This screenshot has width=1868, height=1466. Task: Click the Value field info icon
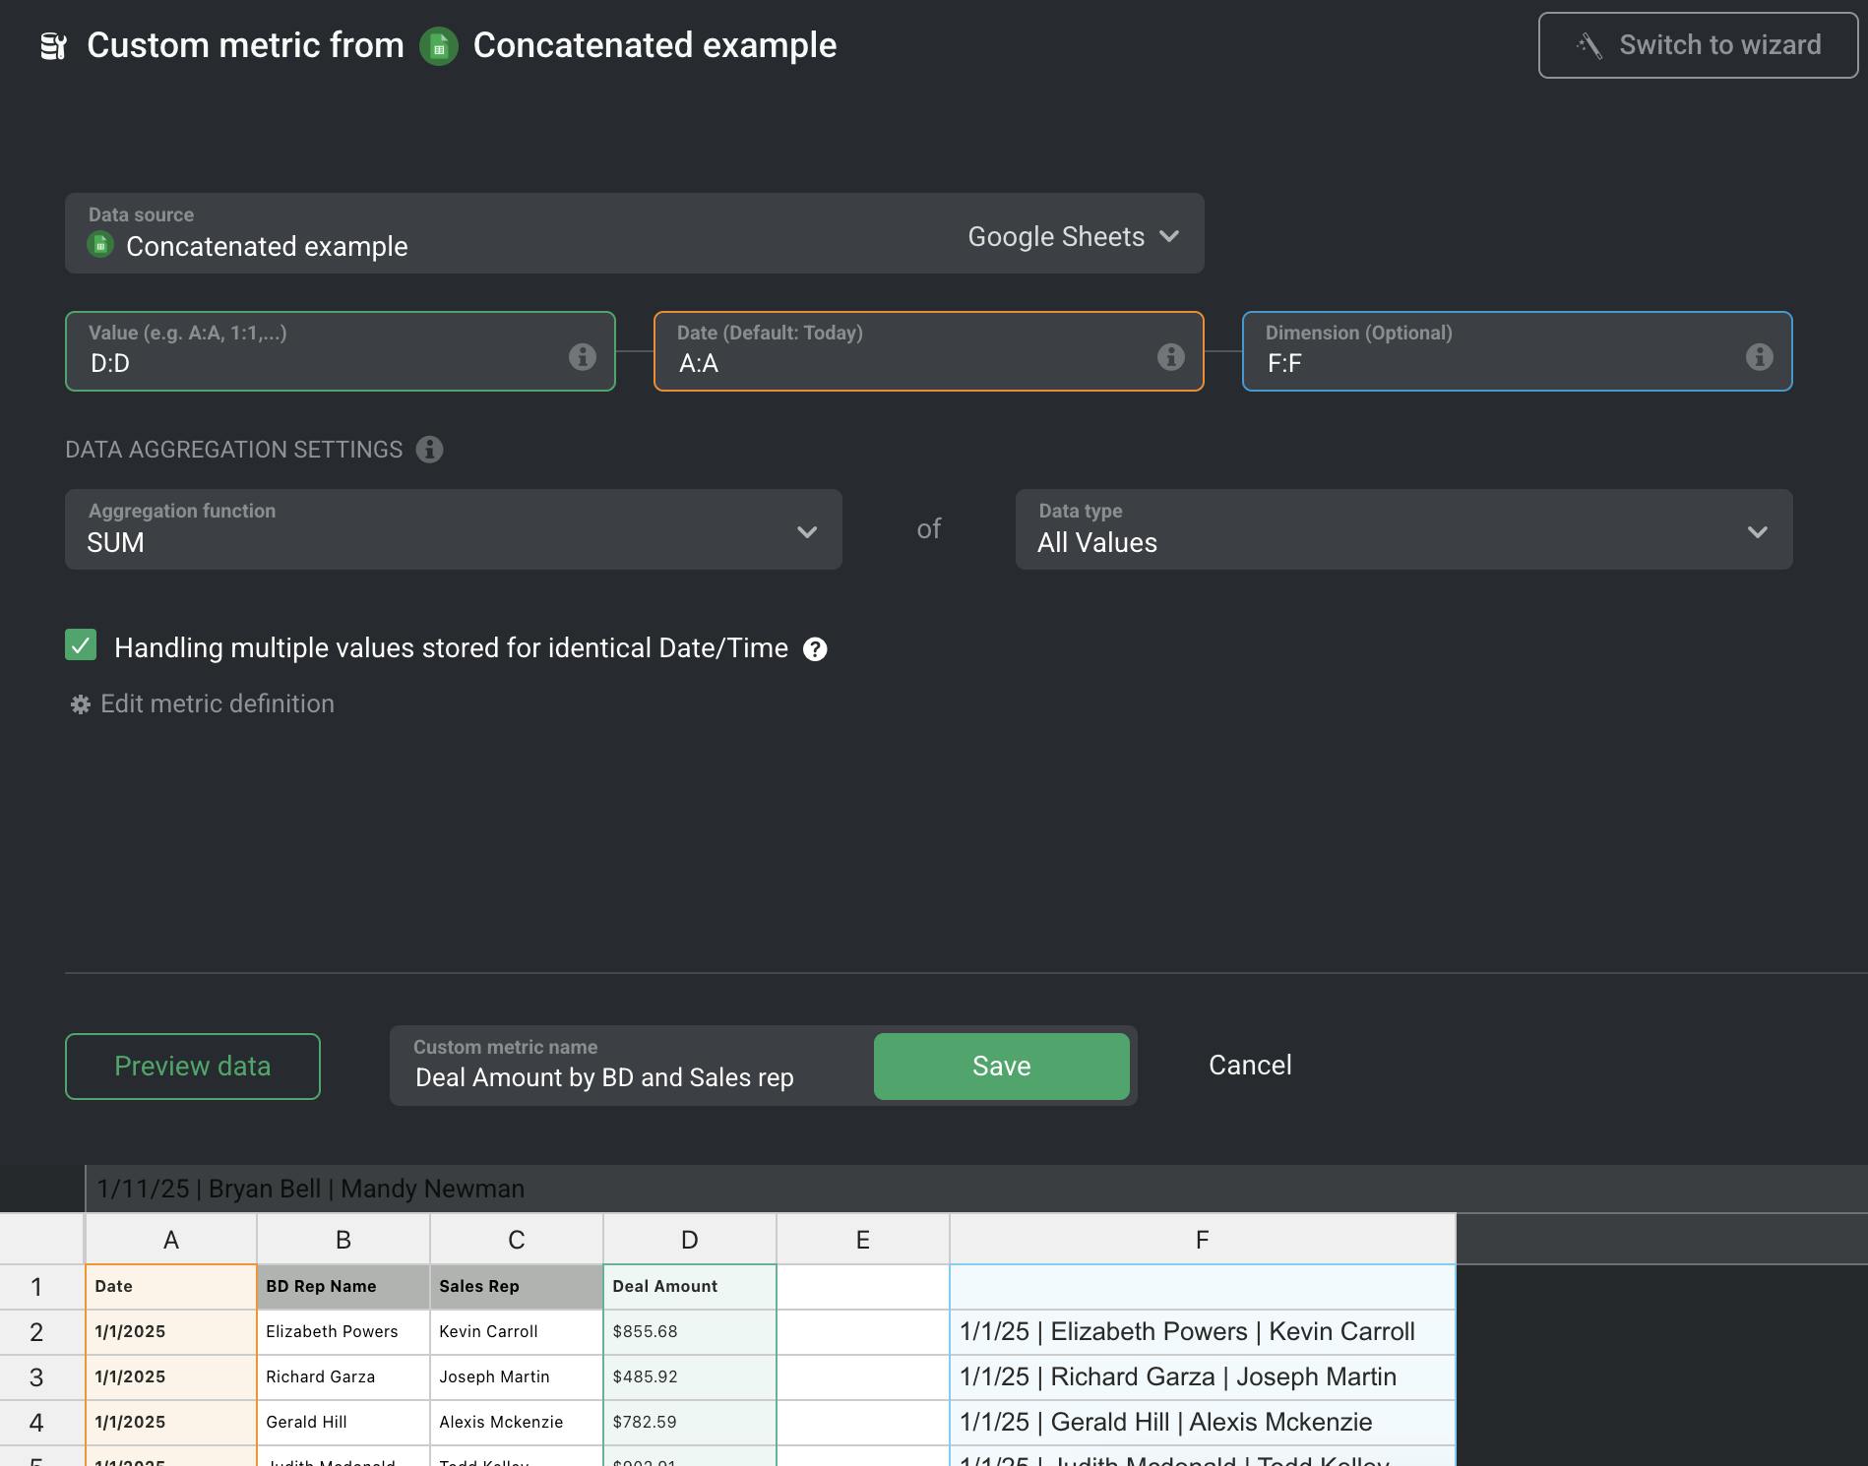point(582,356)
